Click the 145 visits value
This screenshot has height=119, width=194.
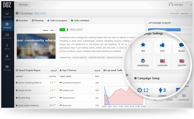[x=97, y=90]
